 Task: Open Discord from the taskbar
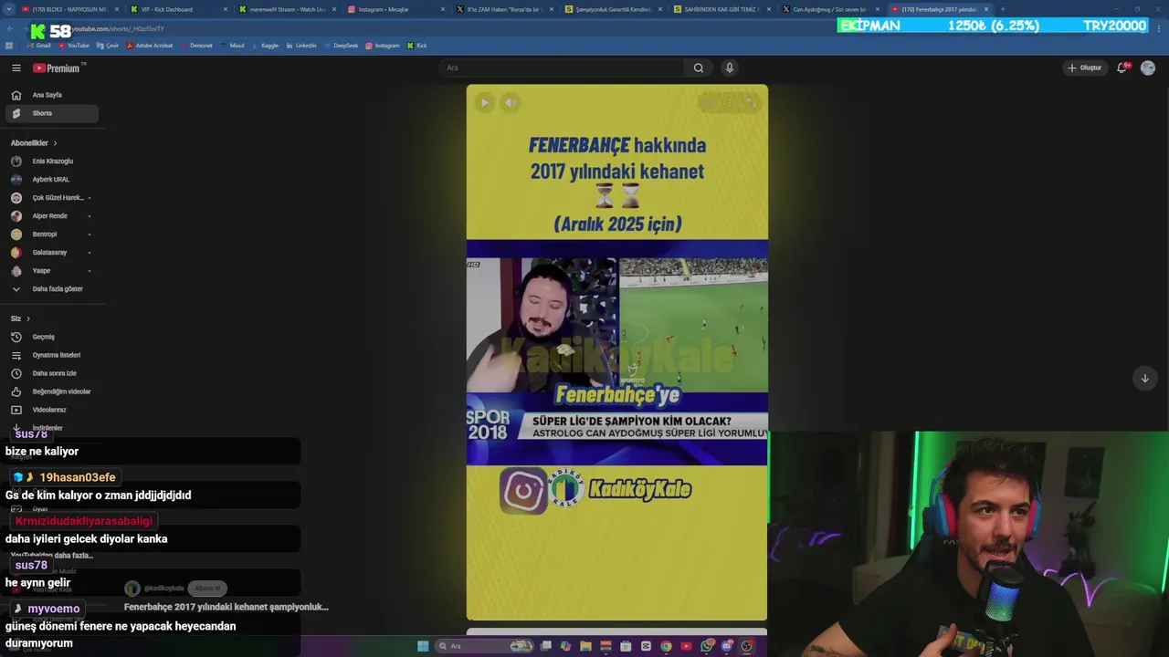(726, 646)
